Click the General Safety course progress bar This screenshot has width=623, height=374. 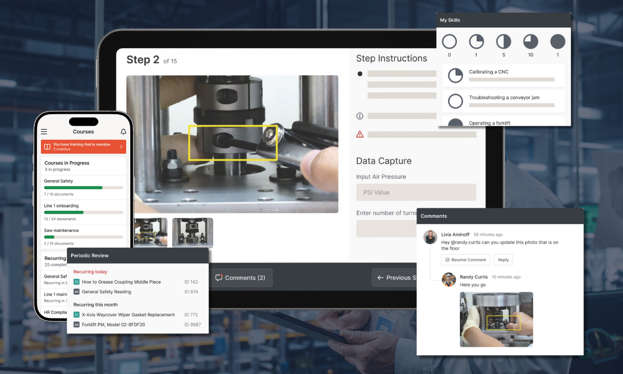[84, 188]
